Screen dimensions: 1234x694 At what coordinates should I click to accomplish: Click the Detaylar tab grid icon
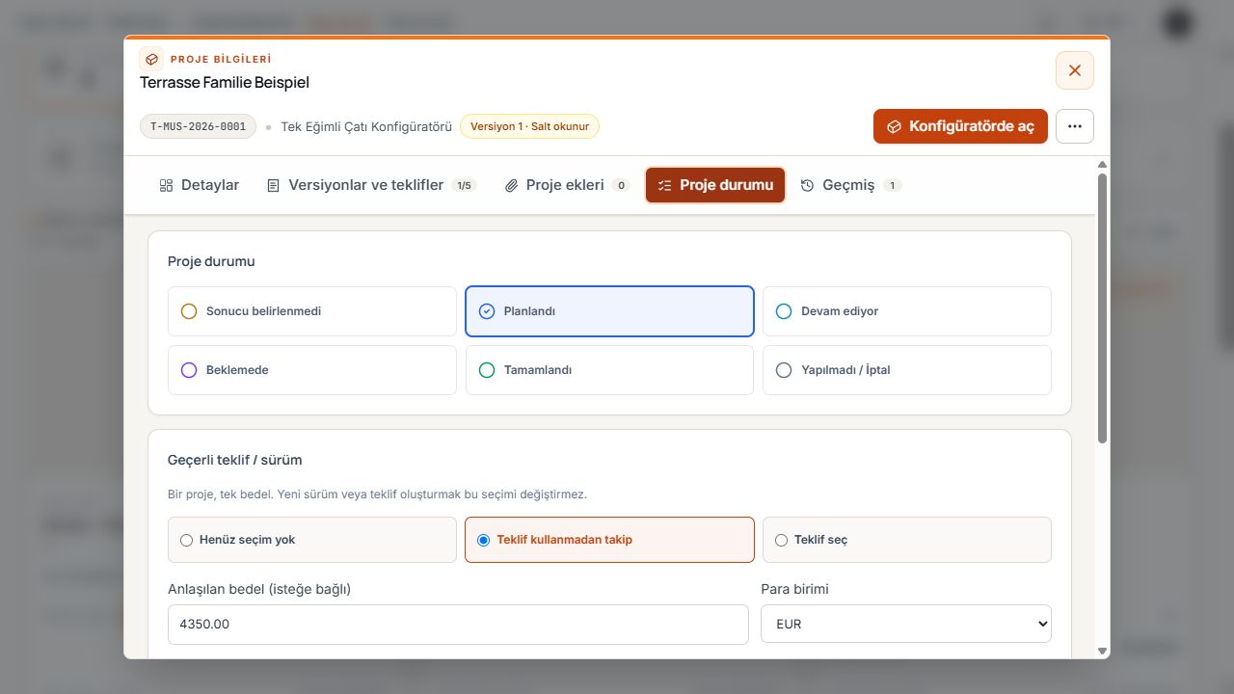pos(166,185)
